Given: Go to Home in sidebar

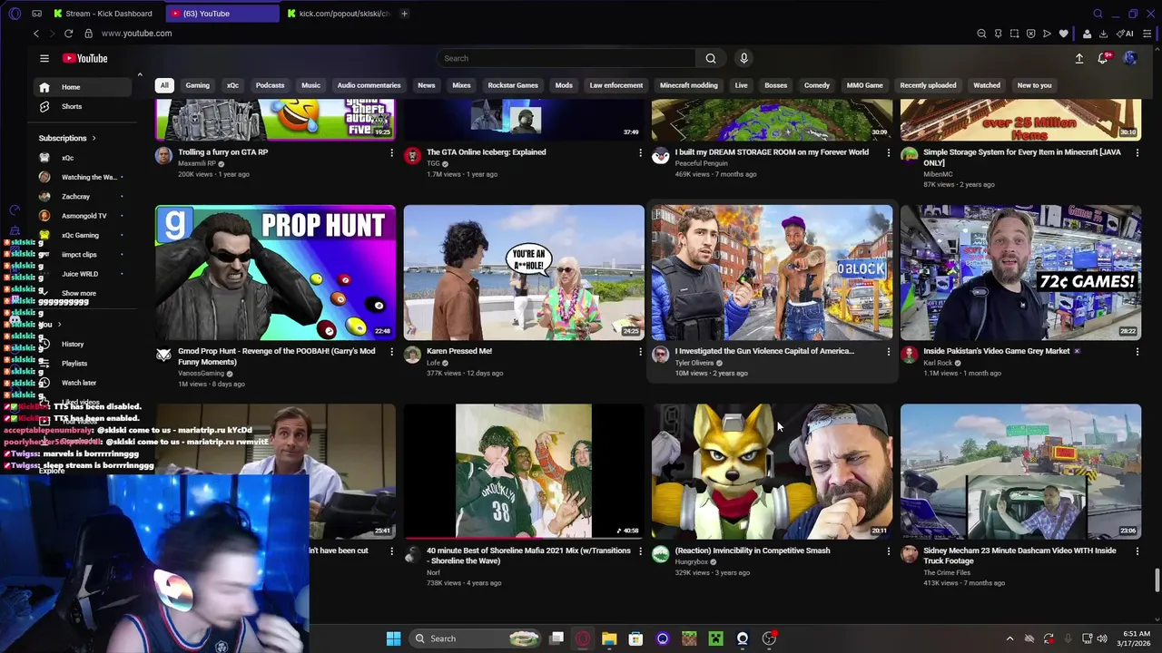Looking at the screenshot, I should click(x=82, y=87).
